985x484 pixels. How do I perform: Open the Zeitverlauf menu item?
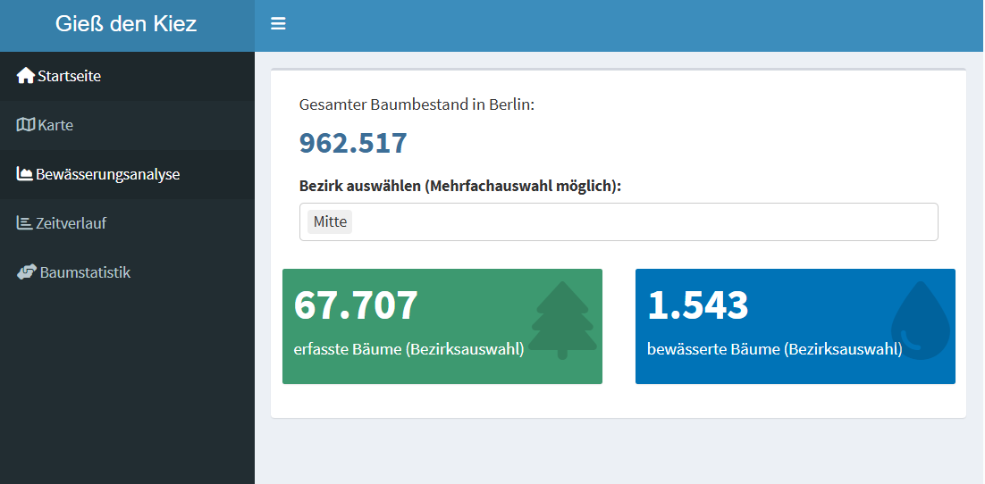128,223
